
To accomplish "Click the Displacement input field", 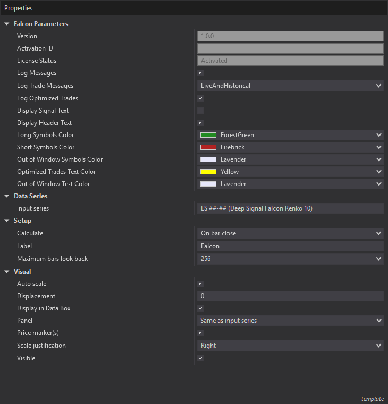I will click(x=290, y=296).
